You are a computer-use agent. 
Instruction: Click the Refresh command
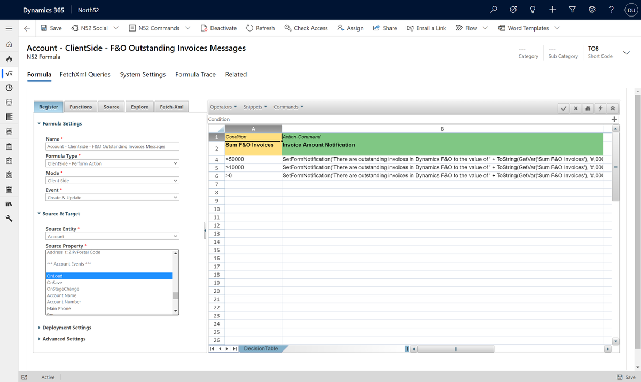click(x=260, y=28)
